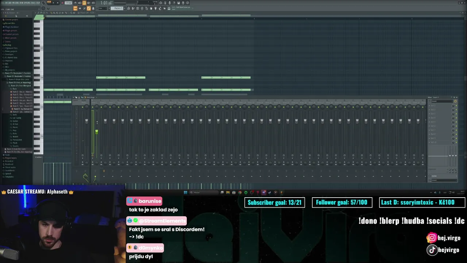Click the tempo display showing 77

point(69,3)
